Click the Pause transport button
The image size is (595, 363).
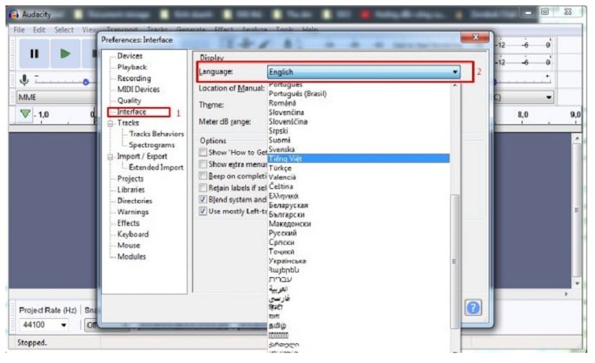click(34, 54)
